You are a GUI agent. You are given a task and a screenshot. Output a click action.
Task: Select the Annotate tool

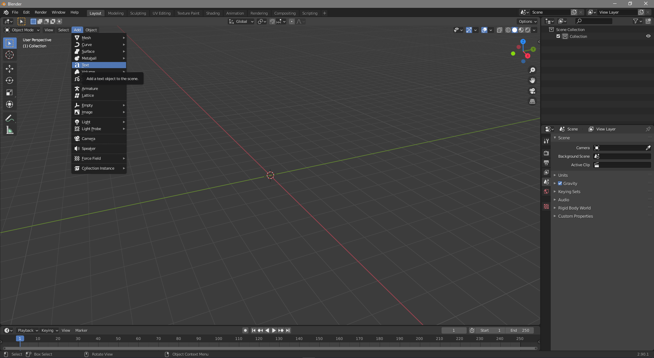click(x=10, y=118)
